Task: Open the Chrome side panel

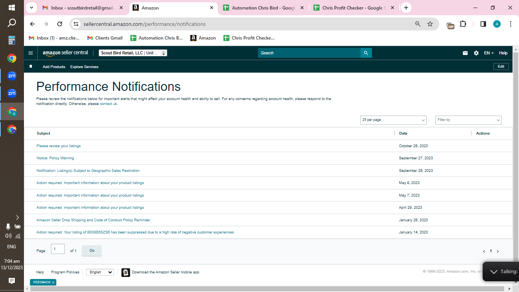Action: 483,24
